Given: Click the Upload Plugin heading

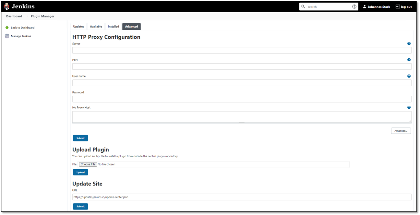Looking at the screenshot, I should (90, 150).
